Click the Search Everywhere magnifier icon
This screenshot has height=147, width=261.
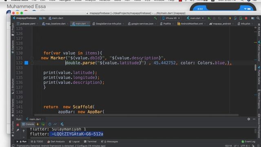pos(258,18)
